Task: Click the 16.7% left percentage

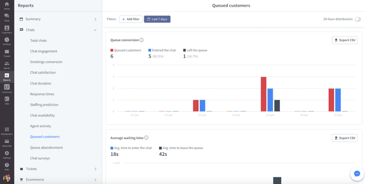Action: click(193, 56)
